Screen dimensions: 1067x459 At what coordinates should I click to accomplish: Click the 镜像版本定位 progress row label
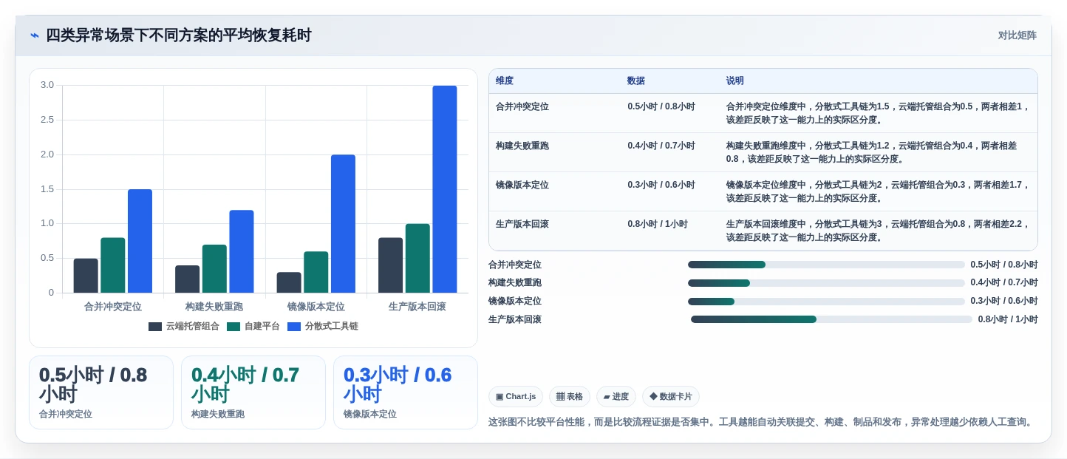click(x=515, y=302)
